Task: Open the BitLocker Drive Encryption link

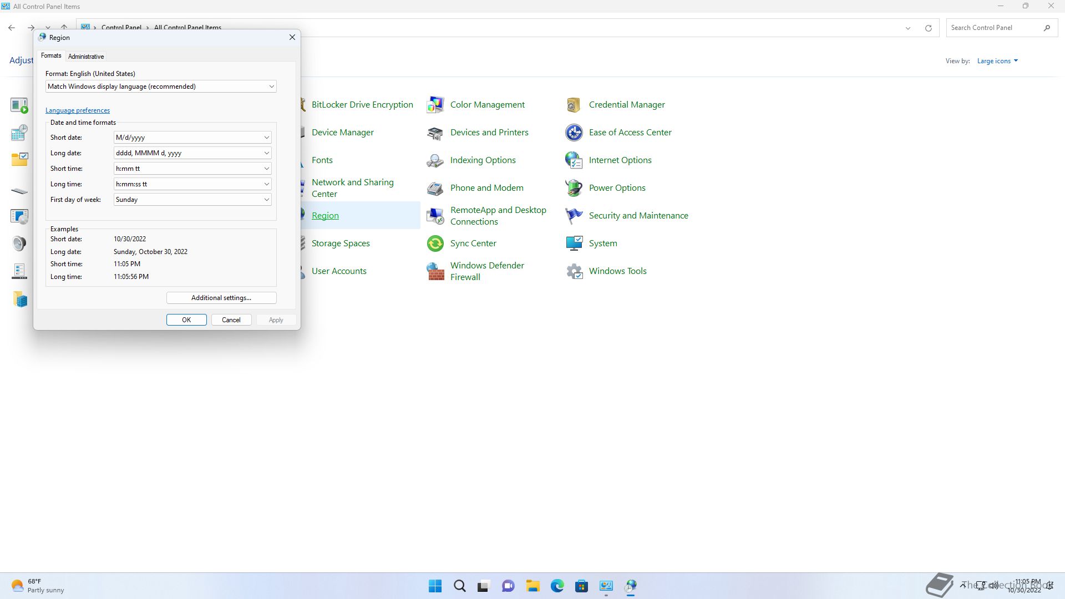Action: [x=362, y=105]
